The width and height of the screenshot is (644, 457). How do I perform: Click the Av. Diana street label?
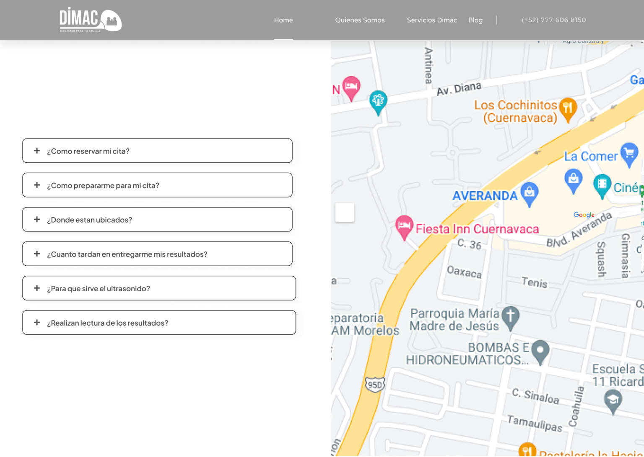coord(459,89)
